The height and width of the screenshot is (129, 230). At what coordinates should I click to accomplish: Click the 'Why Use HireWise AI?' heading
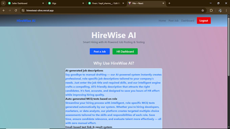click(114, 63)
